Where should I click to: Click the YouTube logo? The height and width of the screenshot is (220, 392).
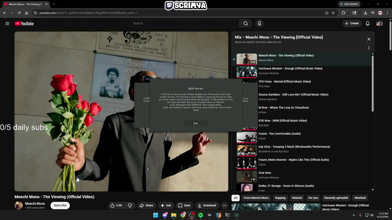click(x=24, y=24)
